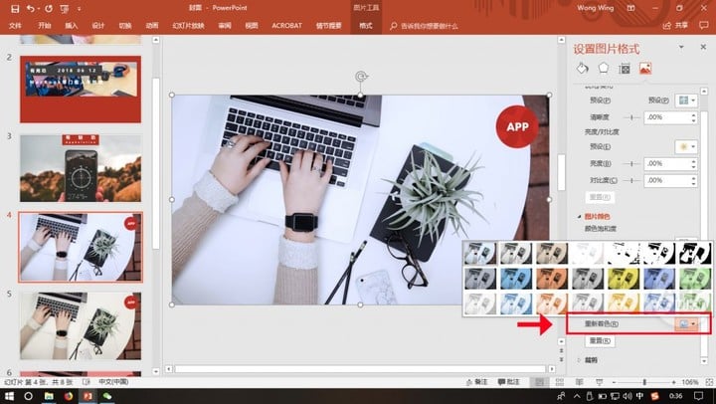This screenshot has width=716, height=404.
Task: Select slide 2 thumbnail
Action: [x=81, y=90]
